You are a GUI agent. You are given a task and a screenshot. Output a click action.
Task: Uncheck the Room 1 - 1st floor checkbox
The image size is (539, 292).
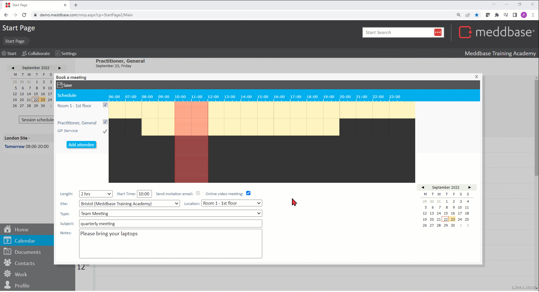[105, 105]
